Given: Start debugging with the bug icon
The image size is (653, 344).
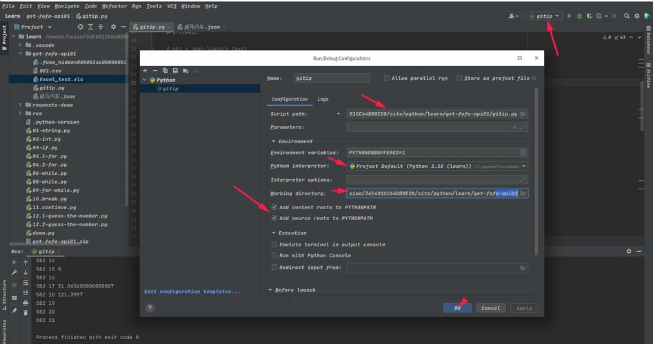Looking at the screenshot, I should coord(579,16).
